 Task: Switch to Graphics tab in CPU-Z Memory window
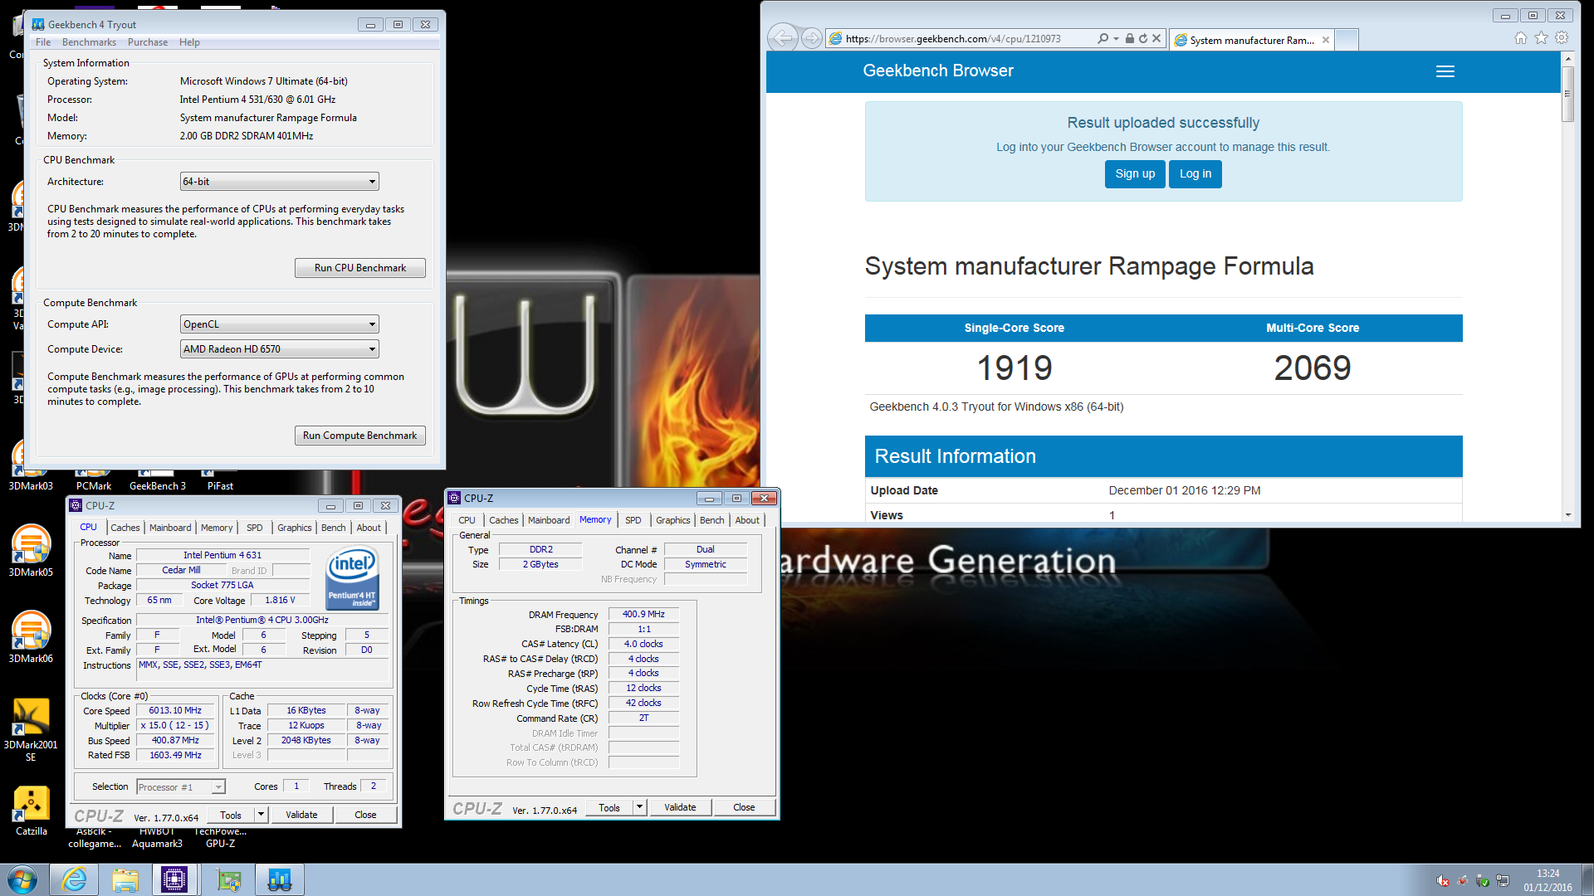coord(673,520)
